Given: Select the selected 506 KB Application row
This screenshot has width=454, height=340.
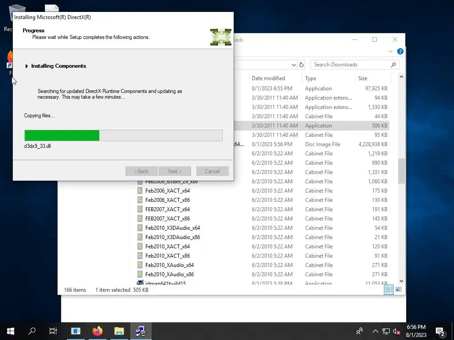Looking at the screenshot, I should 311,126.
